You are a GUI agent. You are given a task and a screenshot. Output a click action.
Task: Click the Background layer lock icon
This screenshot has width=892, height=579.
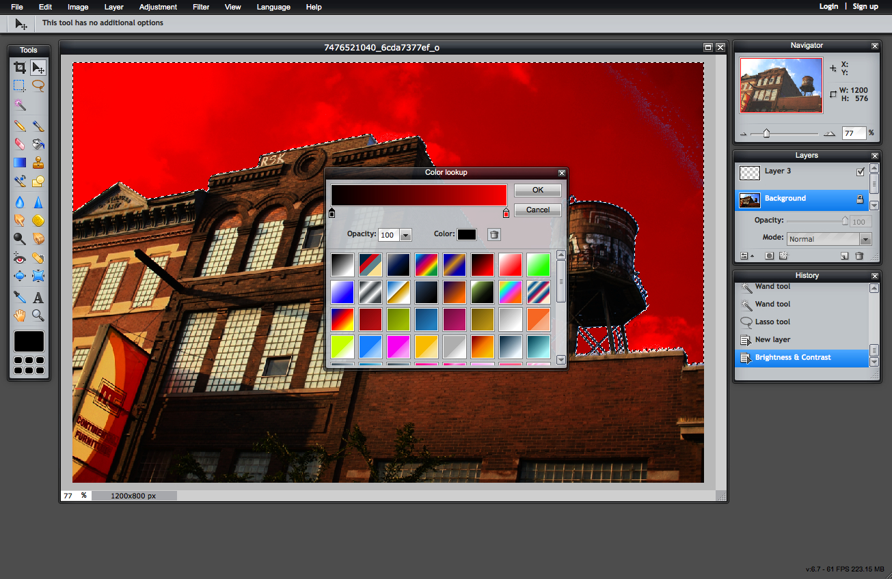point(861,199)
